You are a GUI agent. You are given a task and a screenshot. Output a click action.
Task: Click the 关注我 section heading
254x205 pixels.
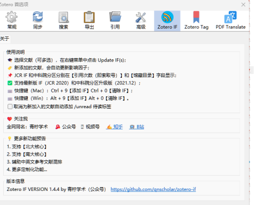coord(17,119)
